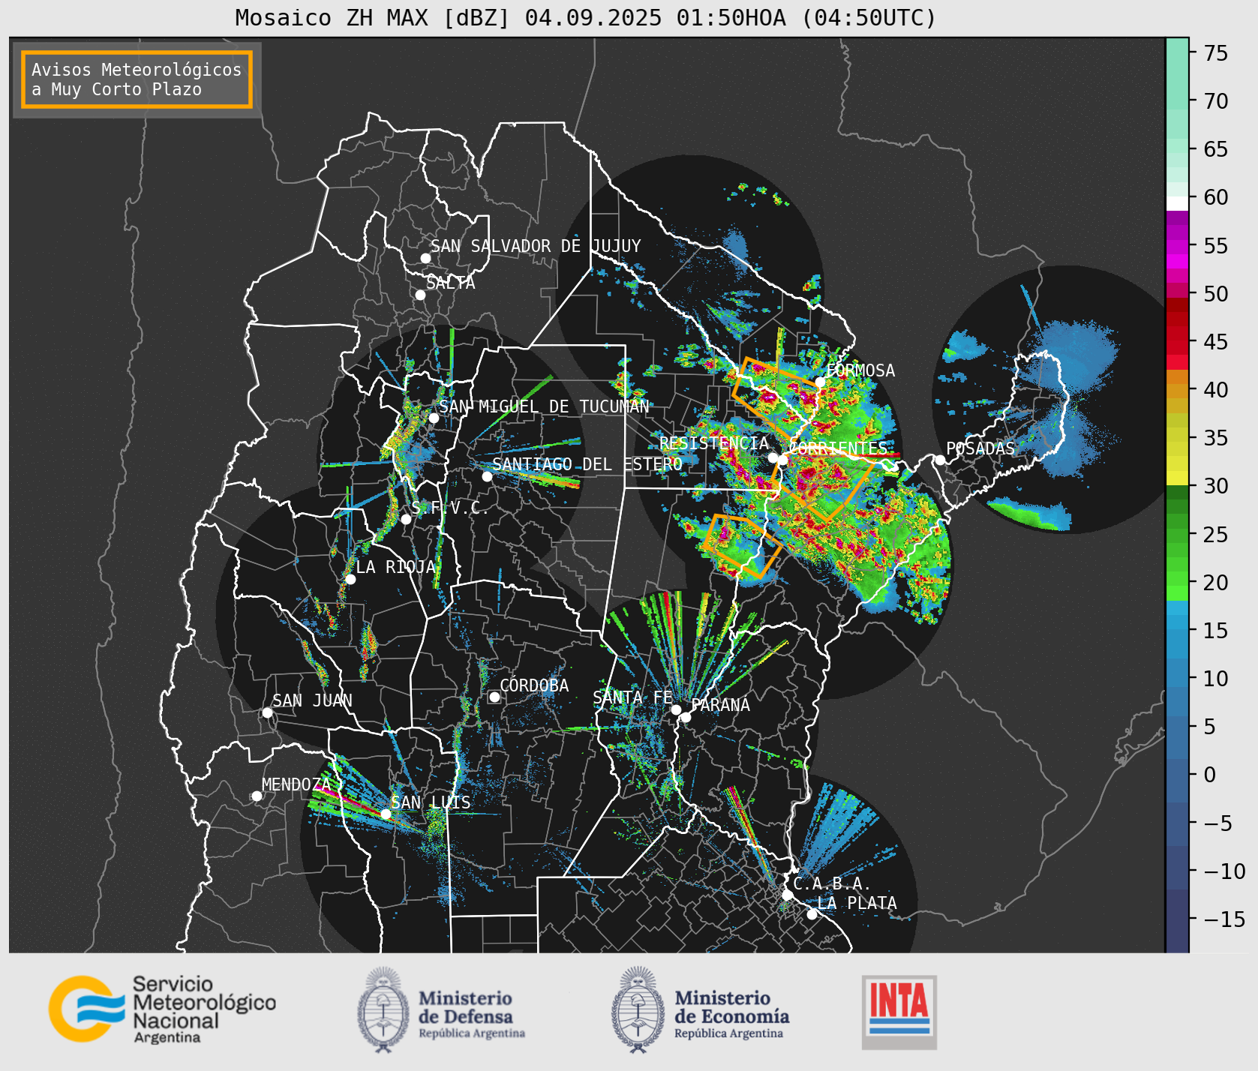Viewport: 1258px width, 1071px height.
Task: Click the southernmost orange warning polygon in Santa Fe
Action: click(x=742, y=547)
